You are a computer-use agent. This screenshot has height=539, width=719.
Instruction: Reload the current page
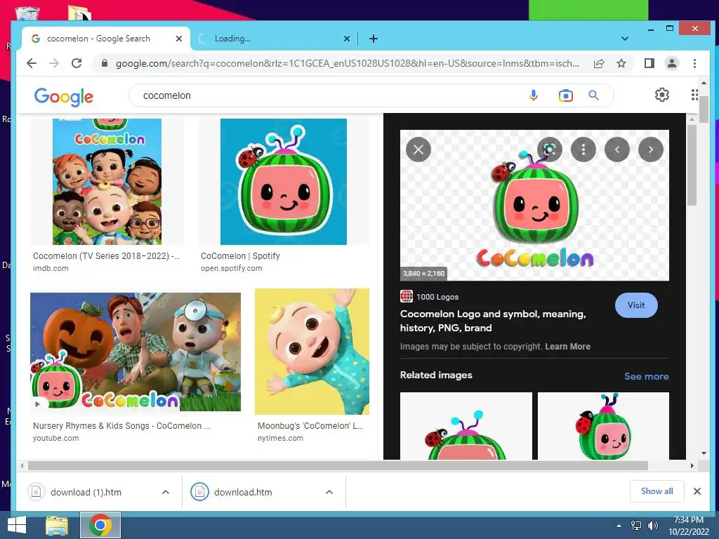[x=77, y=63]
